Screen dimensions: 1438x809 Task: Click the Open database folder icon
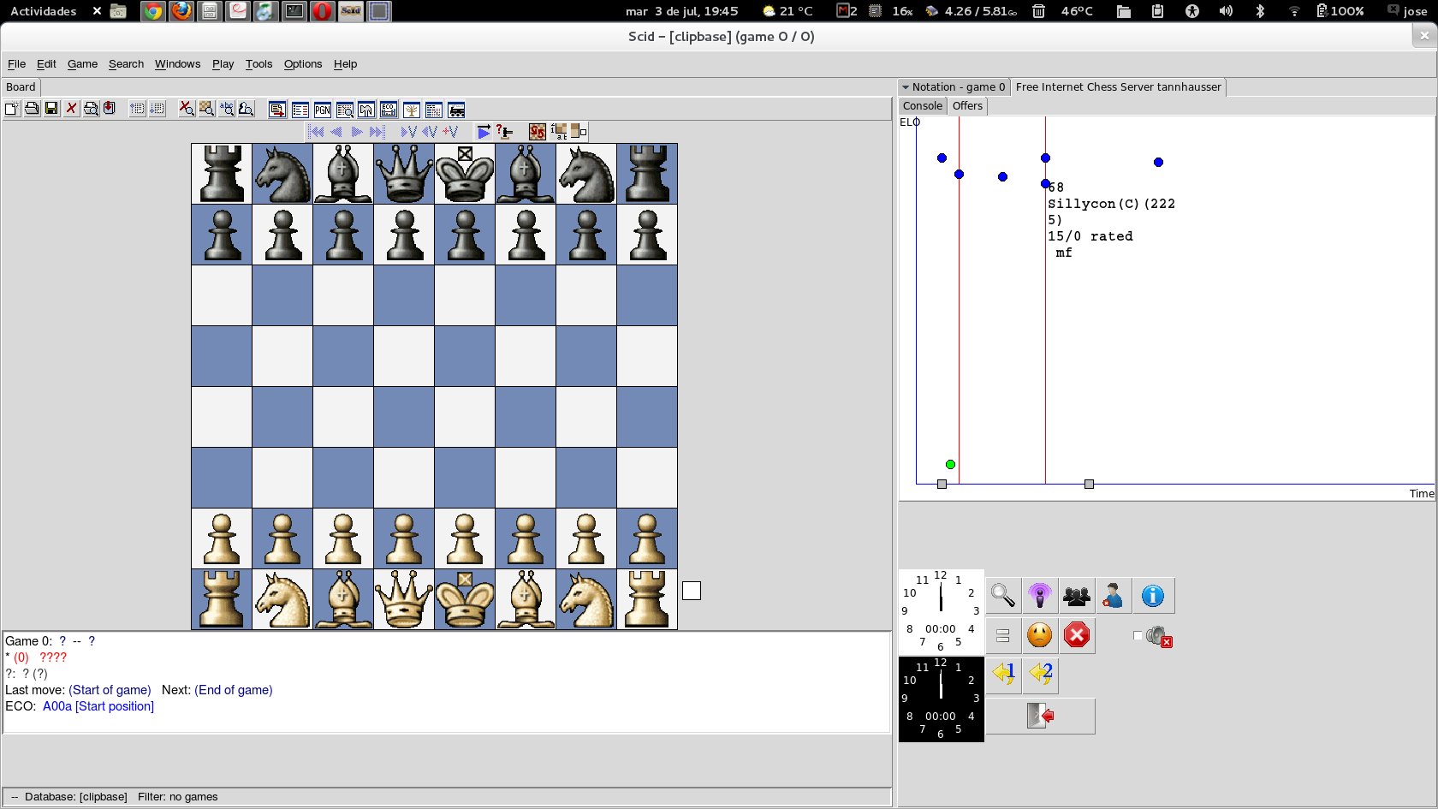pyautogui.click(x=32, y=109)
